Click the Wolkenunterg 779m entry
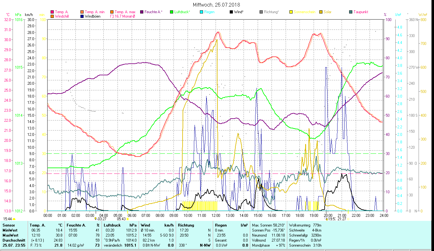 pyautogui.click(x=305, y=225)
